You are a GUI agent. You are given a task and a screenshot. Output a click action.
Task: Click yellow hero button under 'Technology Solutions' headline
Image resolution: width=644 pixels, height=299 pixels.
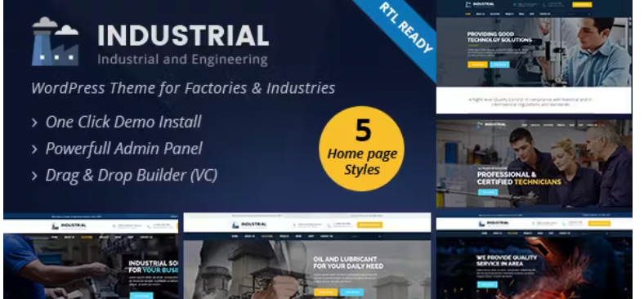(477, 65)
